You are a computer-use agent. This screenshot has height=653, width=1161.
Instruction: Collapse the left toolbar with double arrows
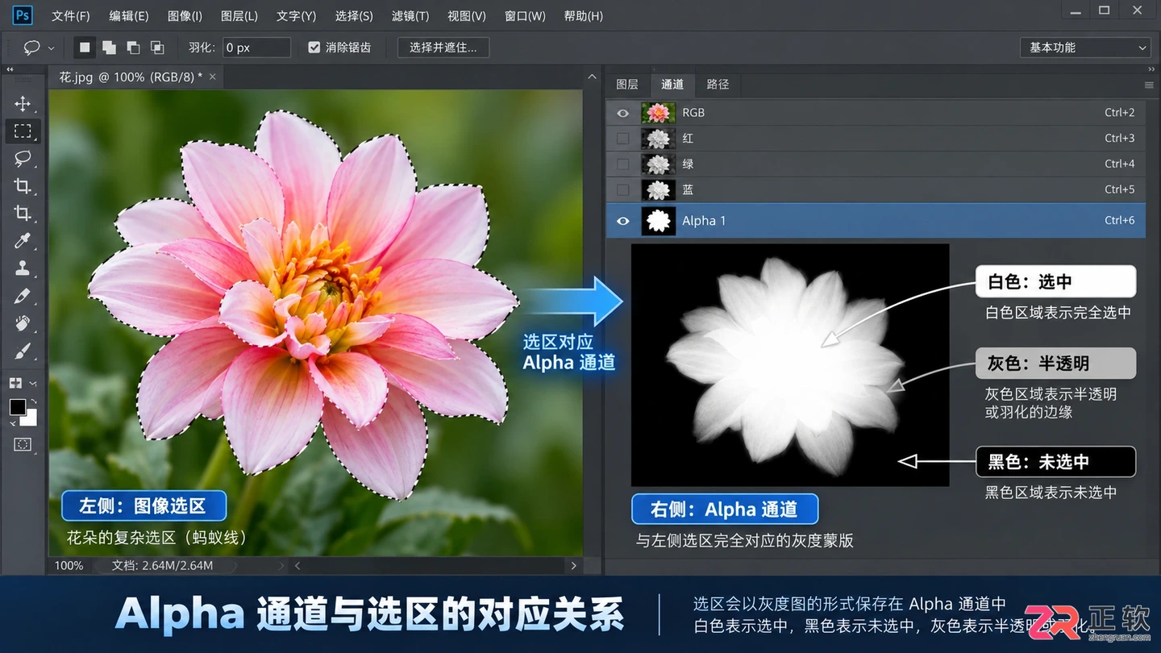click(11, 70)
